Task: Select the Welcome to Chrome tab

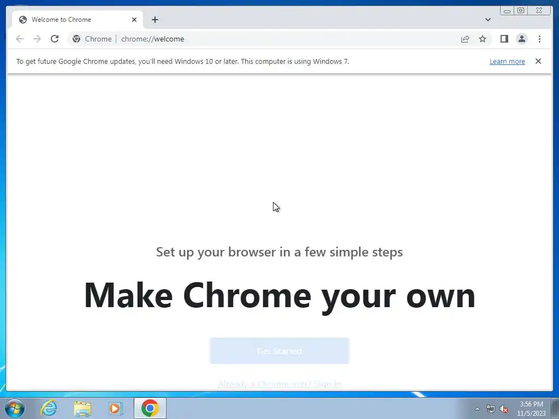Action: tap(78, 20)
